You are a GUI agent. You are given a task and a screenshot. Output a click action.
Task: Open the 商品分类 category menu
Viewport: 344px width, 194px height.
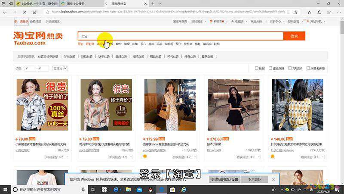[256, 21]
